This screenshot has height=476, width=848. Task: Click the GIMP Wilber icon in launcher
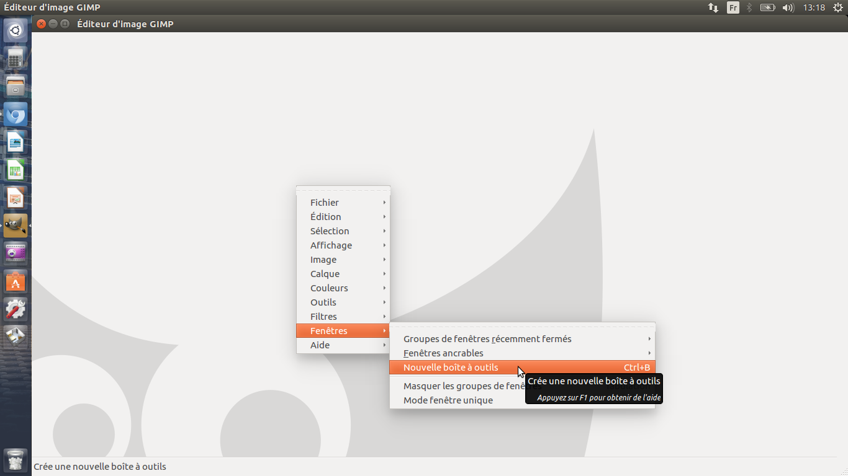(x=16, y=226)
